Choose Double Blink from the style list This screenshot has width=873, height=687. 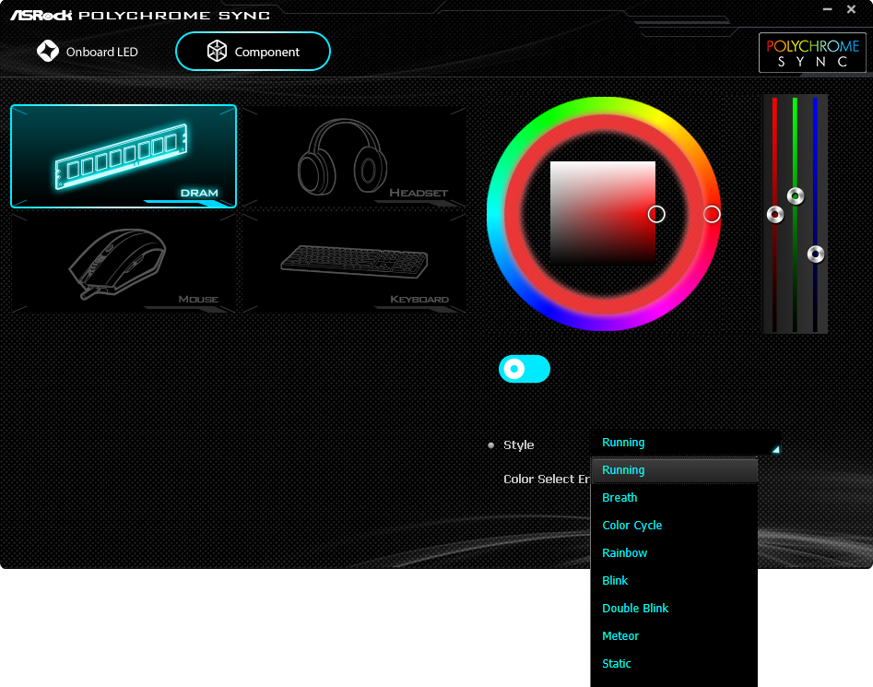(674, 608)
